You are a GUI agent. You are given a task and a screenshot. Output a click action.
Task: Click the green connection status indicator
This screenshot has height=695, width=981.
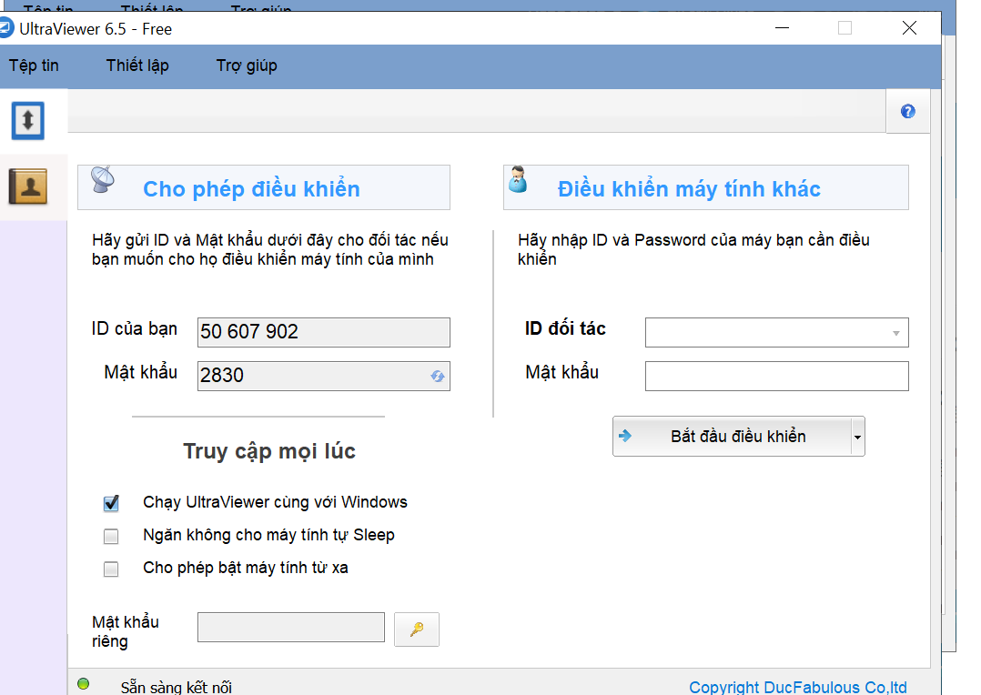click(x=84, y=684)
